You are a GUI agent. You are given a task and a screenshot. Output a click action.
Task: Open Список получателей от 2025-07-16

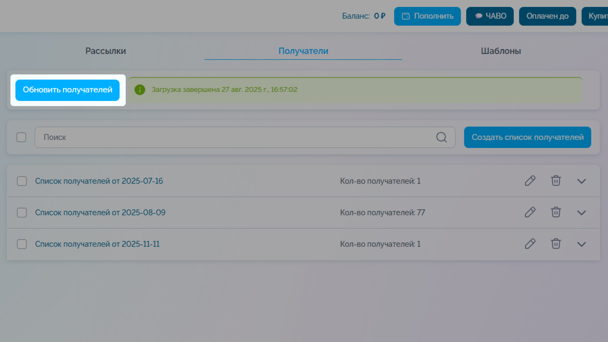tap(99, 181)
